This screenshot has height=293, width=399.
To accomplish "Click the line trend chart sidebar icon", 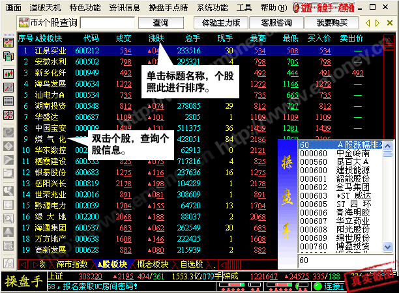I will click(9, 87).
